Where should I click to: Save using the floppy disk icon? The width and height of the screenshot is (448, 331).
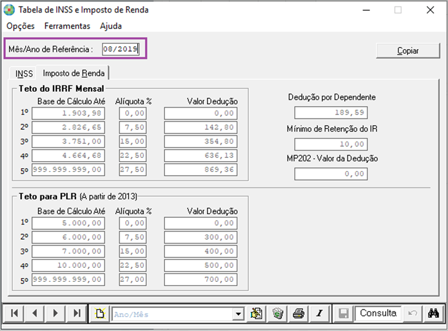point(344,314)
